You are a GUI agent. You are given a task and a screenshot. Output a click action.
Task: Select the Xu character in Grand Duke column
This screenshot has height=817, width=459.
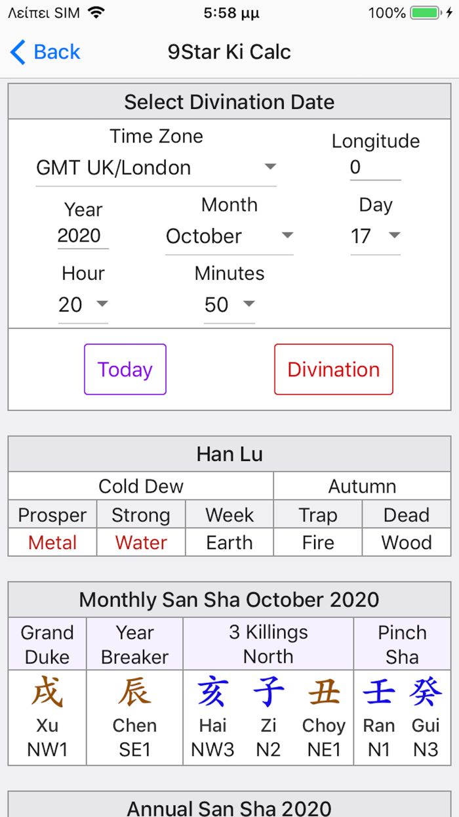click(47, 691)
